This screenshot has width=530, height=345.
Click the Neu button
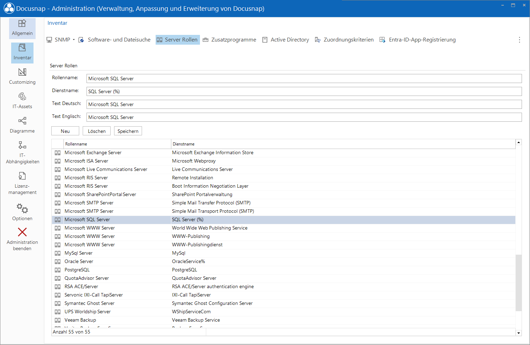point(65,131)
